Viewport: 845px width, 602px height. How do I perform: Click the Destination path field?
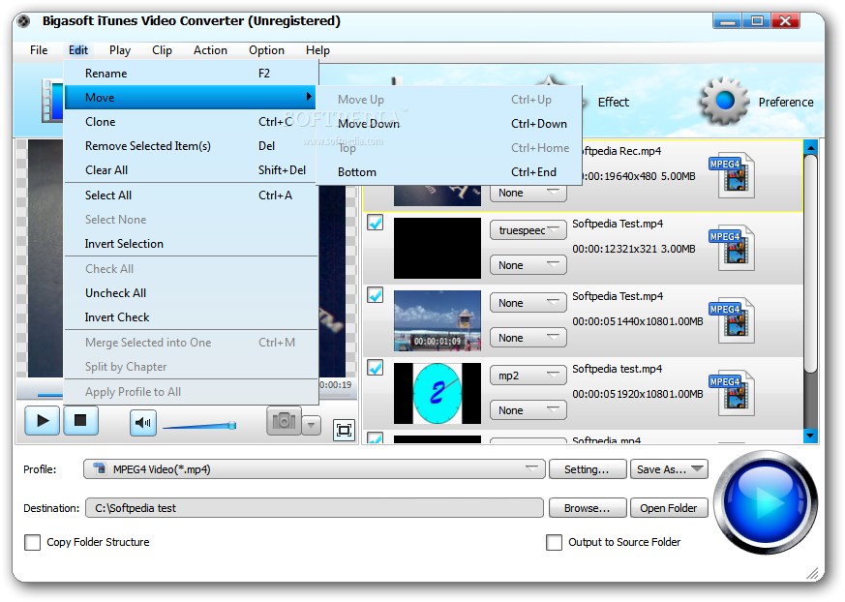pos(315,508)
